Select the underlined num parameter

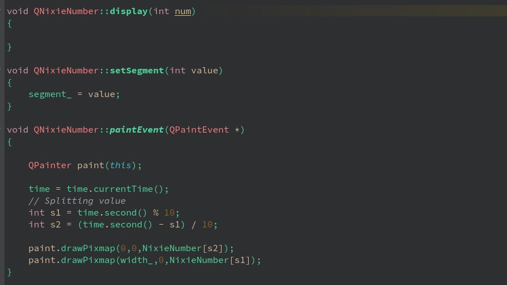183,11
